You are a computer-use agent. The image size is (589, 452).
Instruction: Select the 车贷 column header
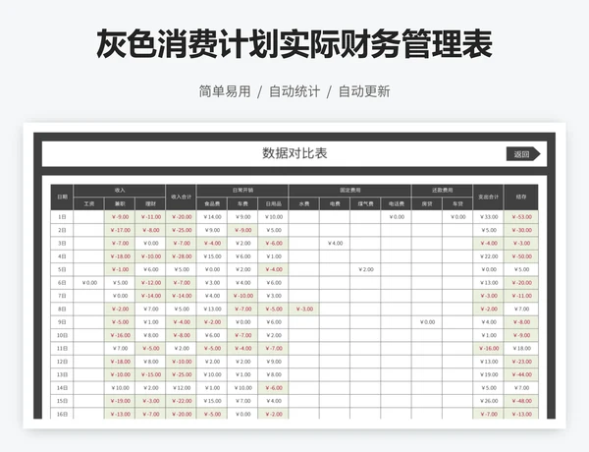(457, 203)
